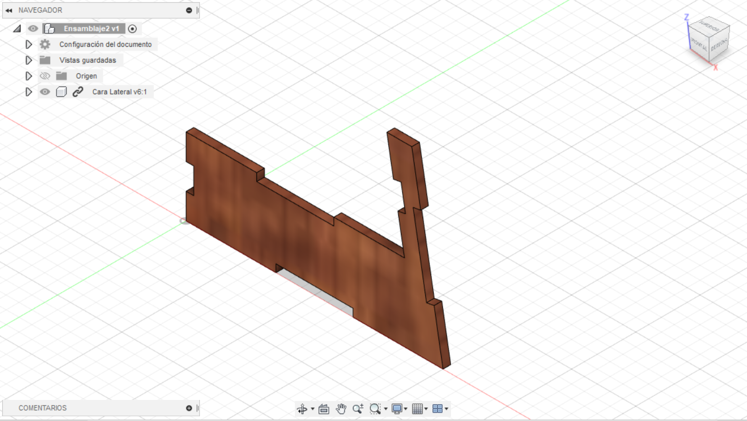Expand the Vistas guardadas folder
Image resolution: width=747 pixels, height=421 pixels.
(x=29, y=60)
